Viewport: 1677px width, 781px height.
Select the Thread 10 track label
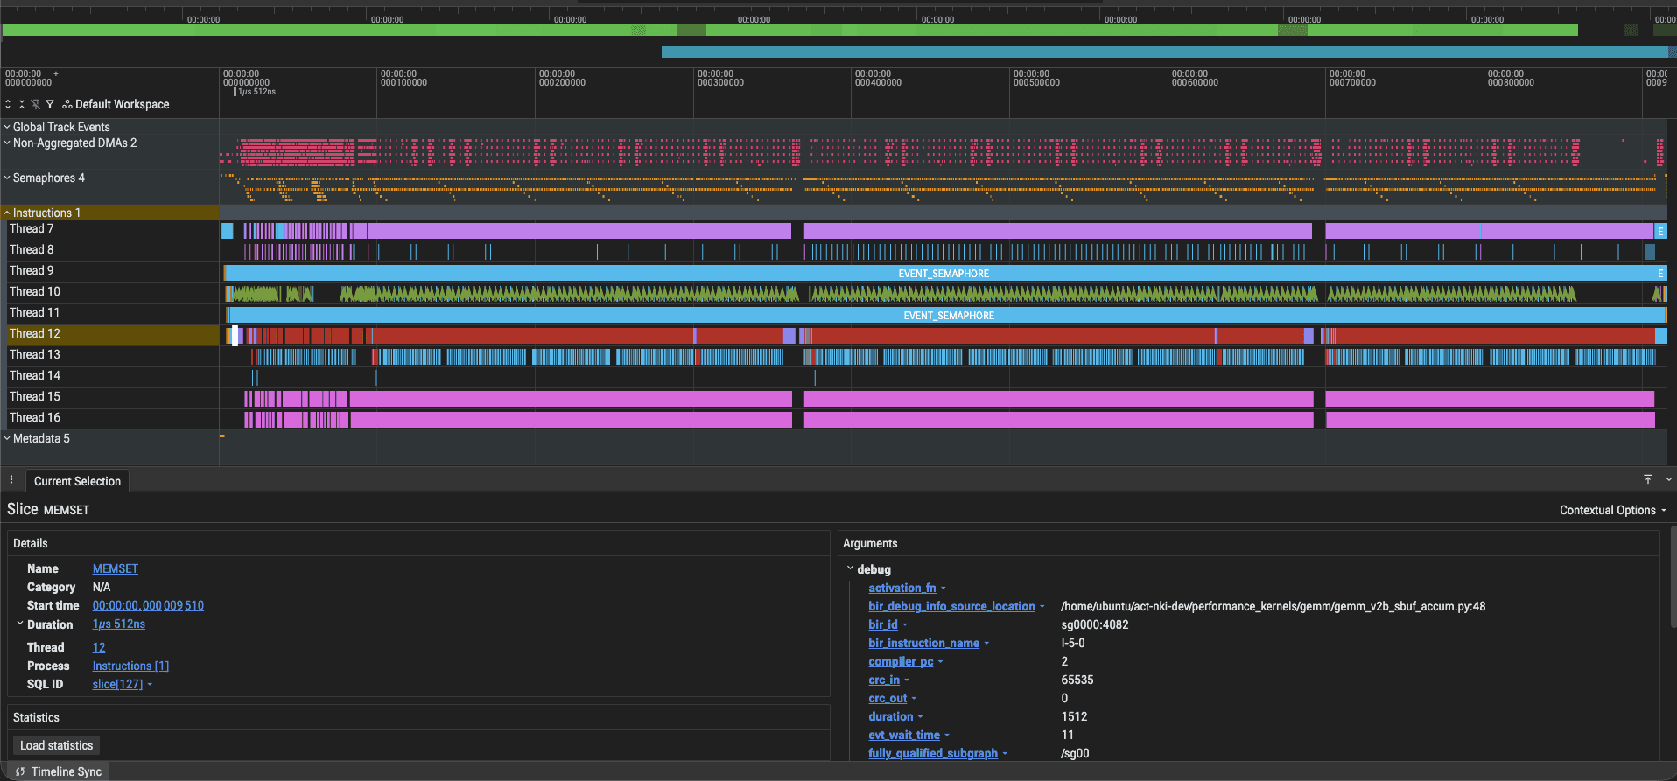tap(35, 291)
